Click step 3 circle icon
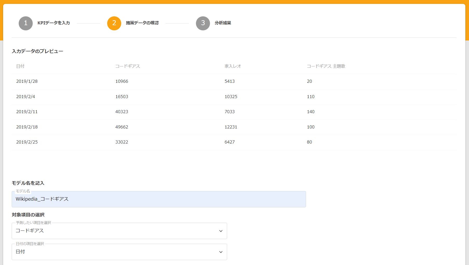The height and width of the screenshot is (265, 469). [203, 23]
